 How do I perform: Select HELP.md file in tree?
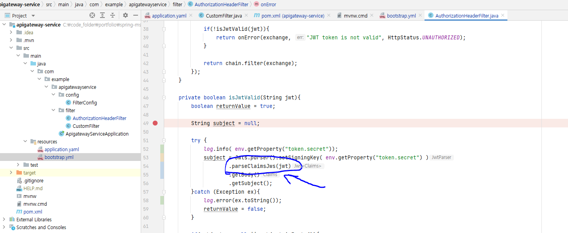[x=33, y=188]
